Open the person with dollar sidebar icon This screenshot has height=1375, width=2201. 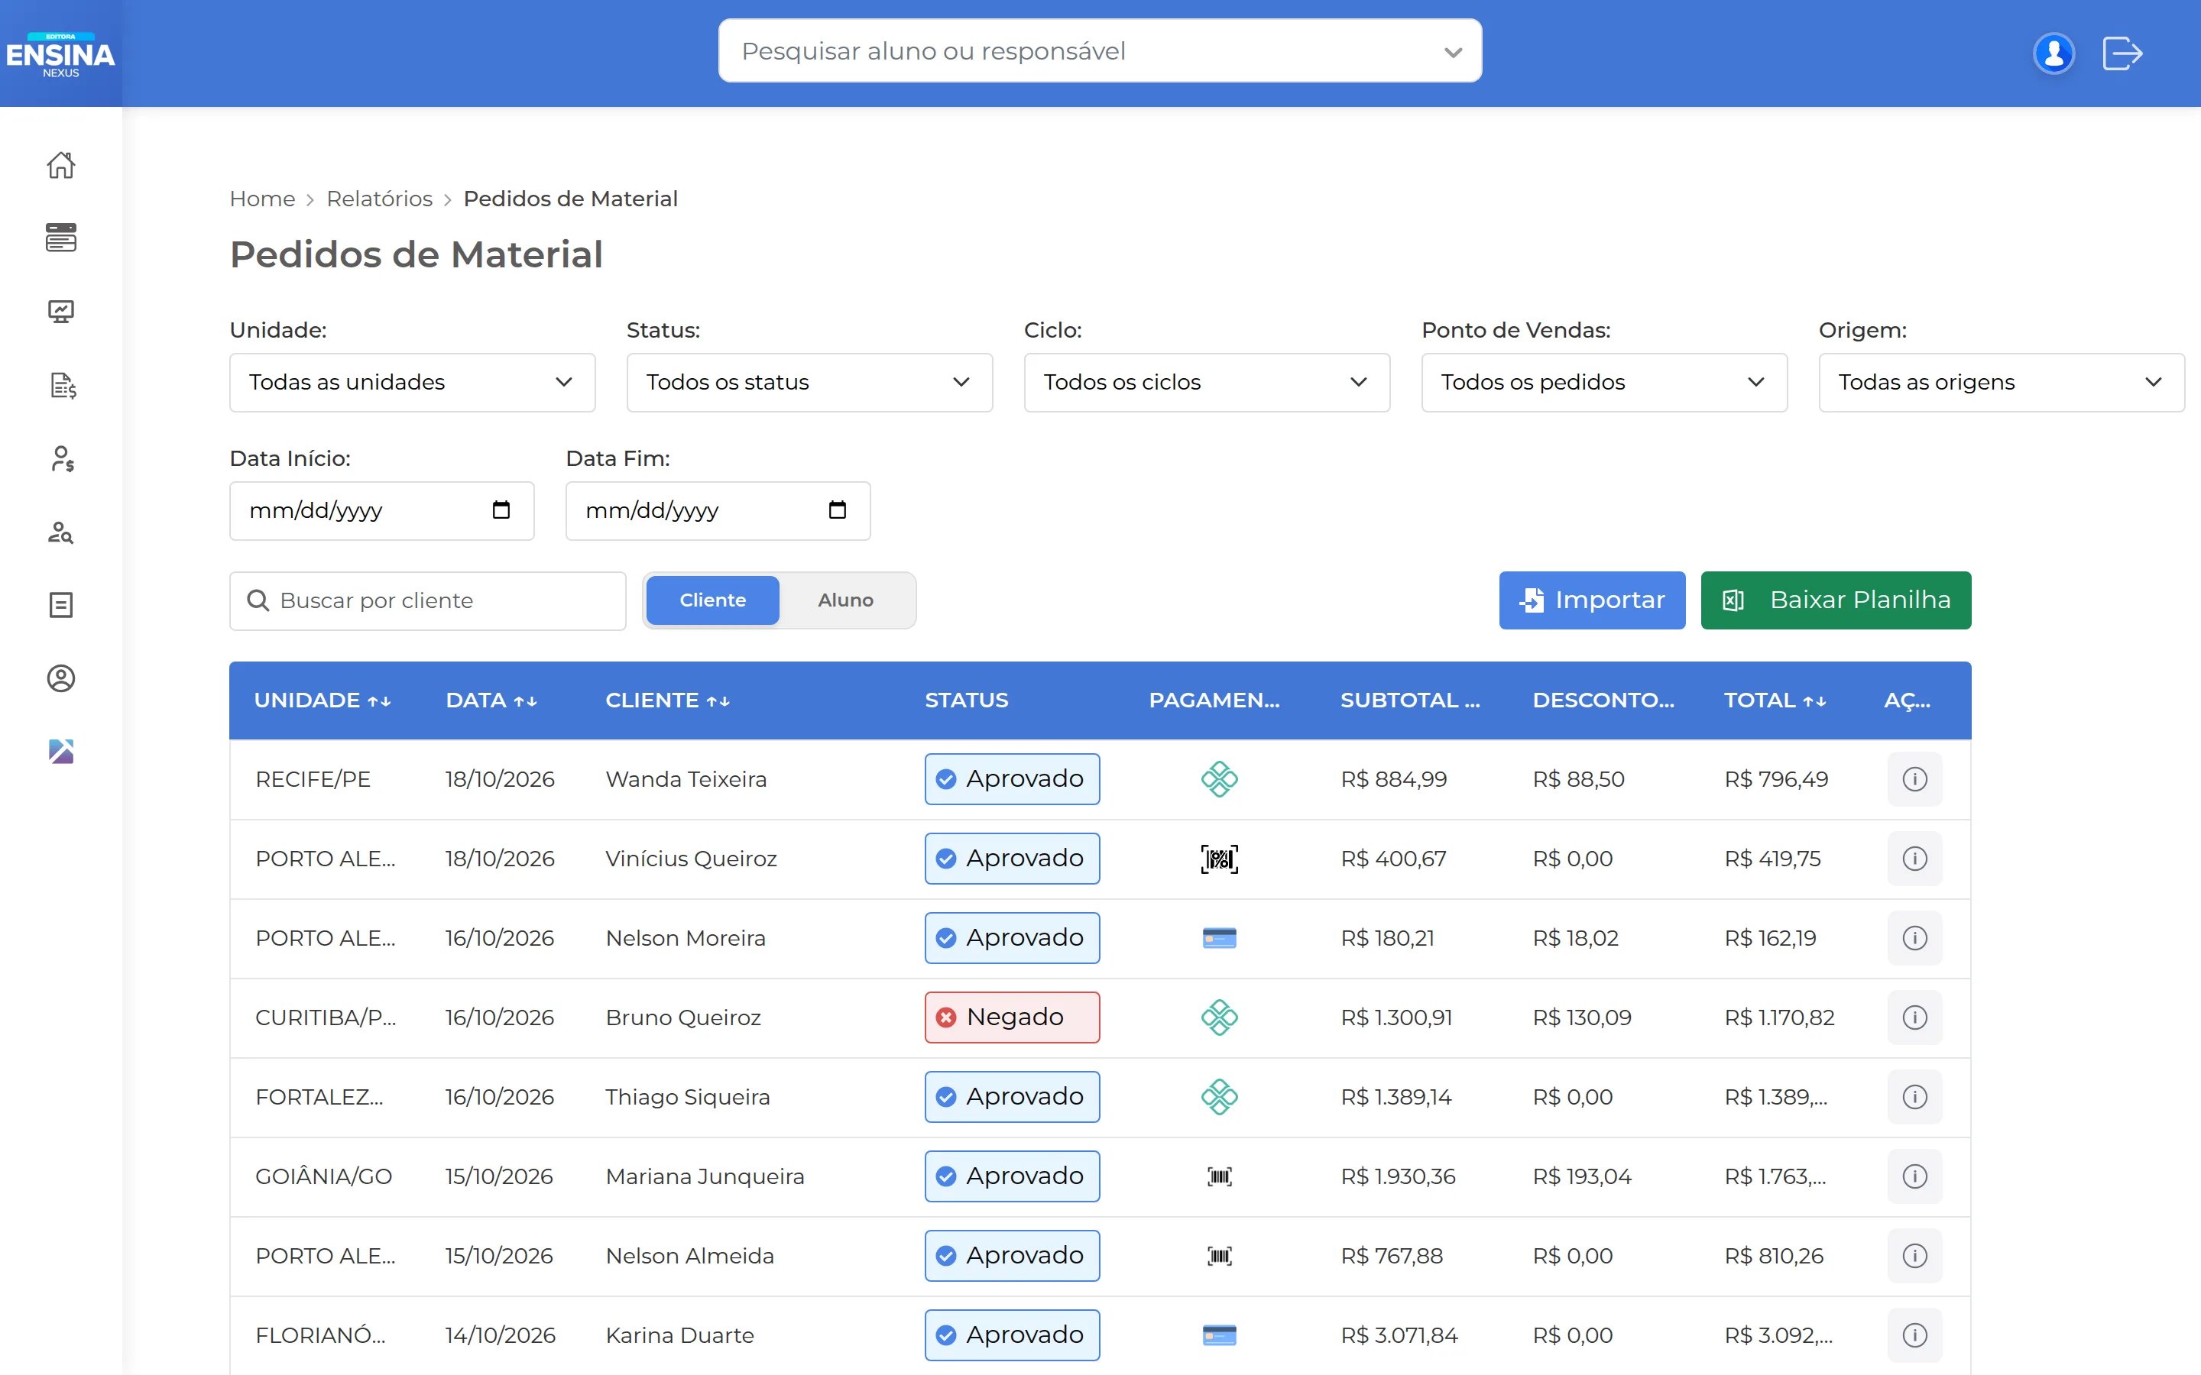click(x=61, y=458)
